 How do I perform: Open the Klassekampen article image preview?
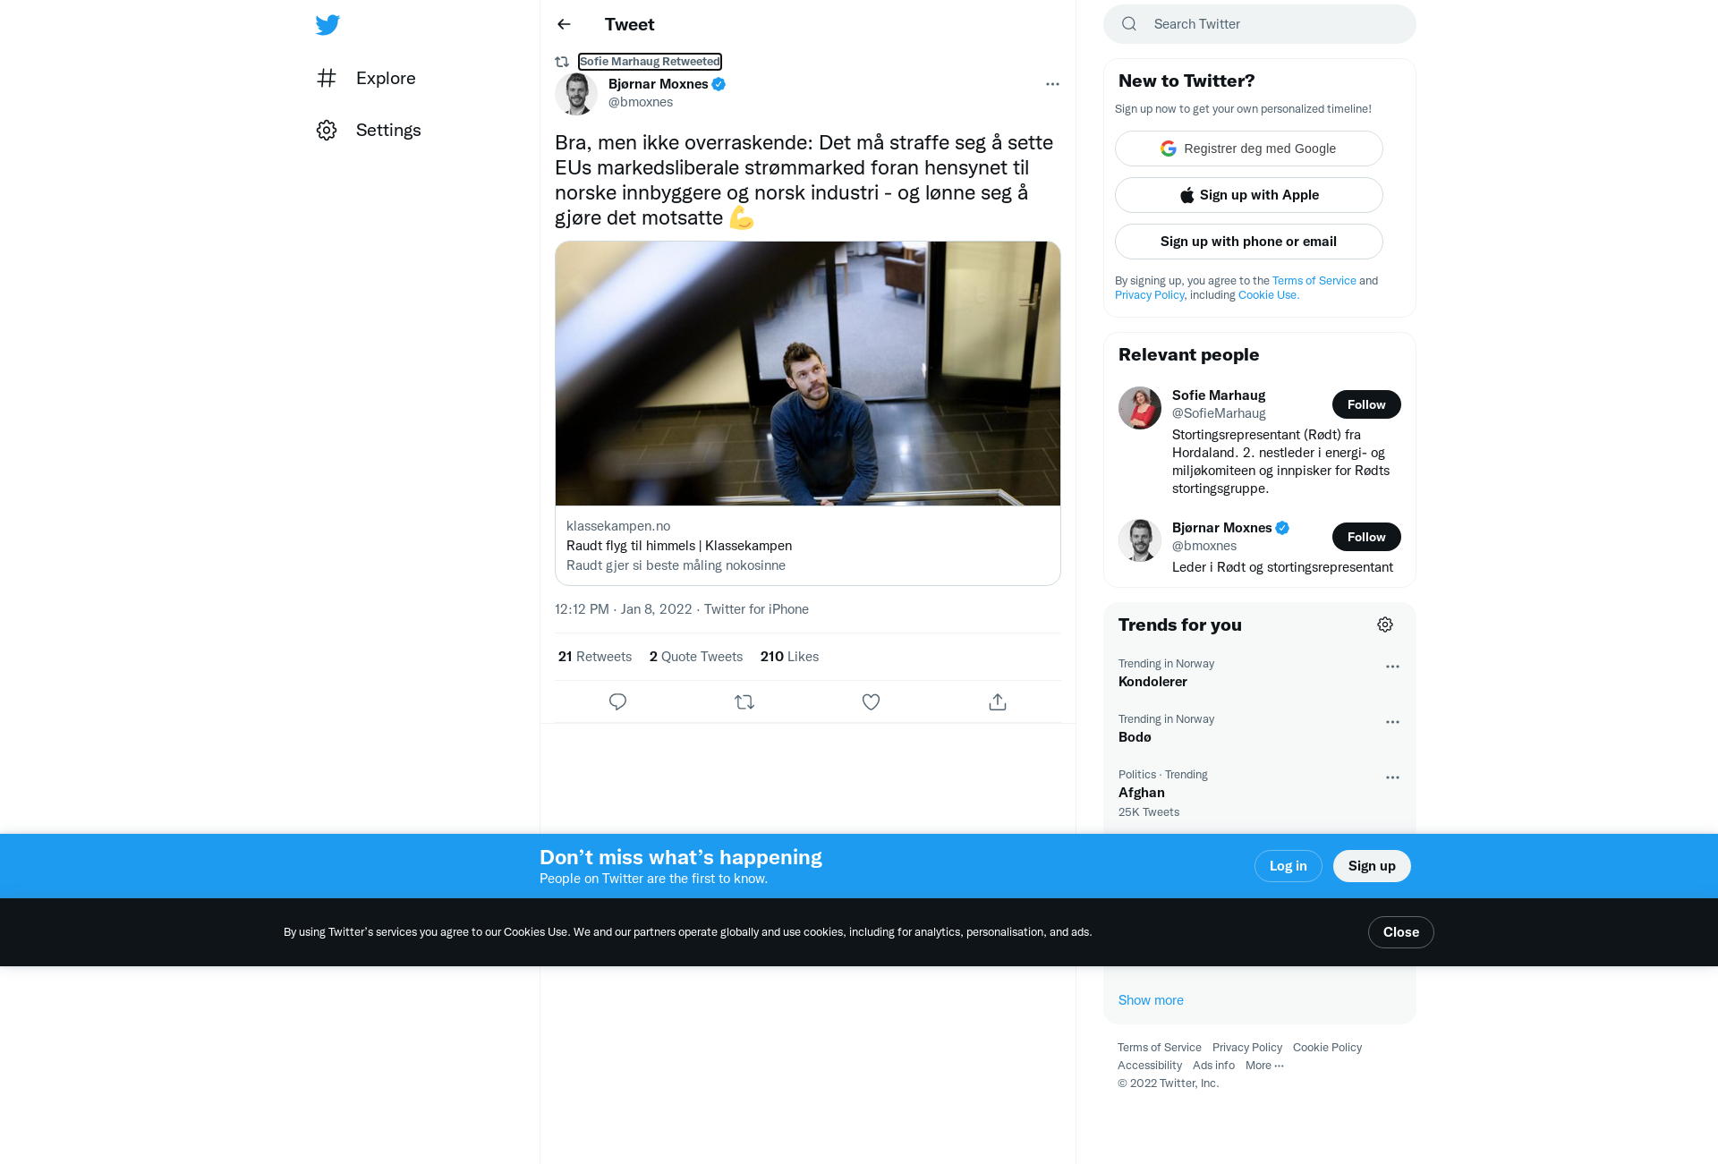tap(808, 373)
